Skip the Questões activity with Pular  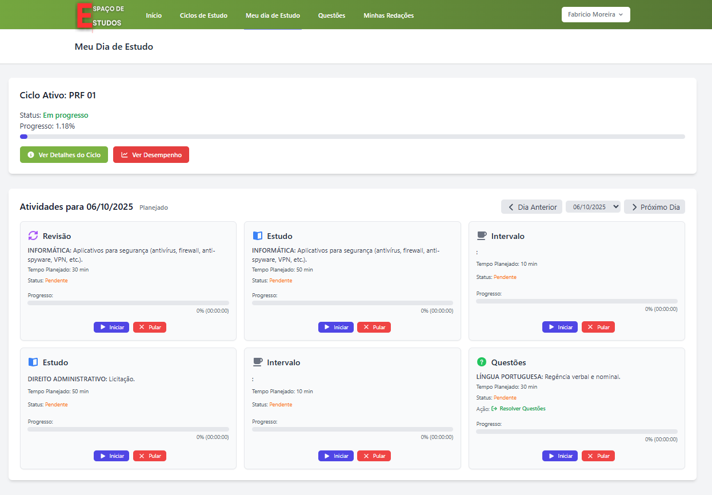click(x=598, y=456)
